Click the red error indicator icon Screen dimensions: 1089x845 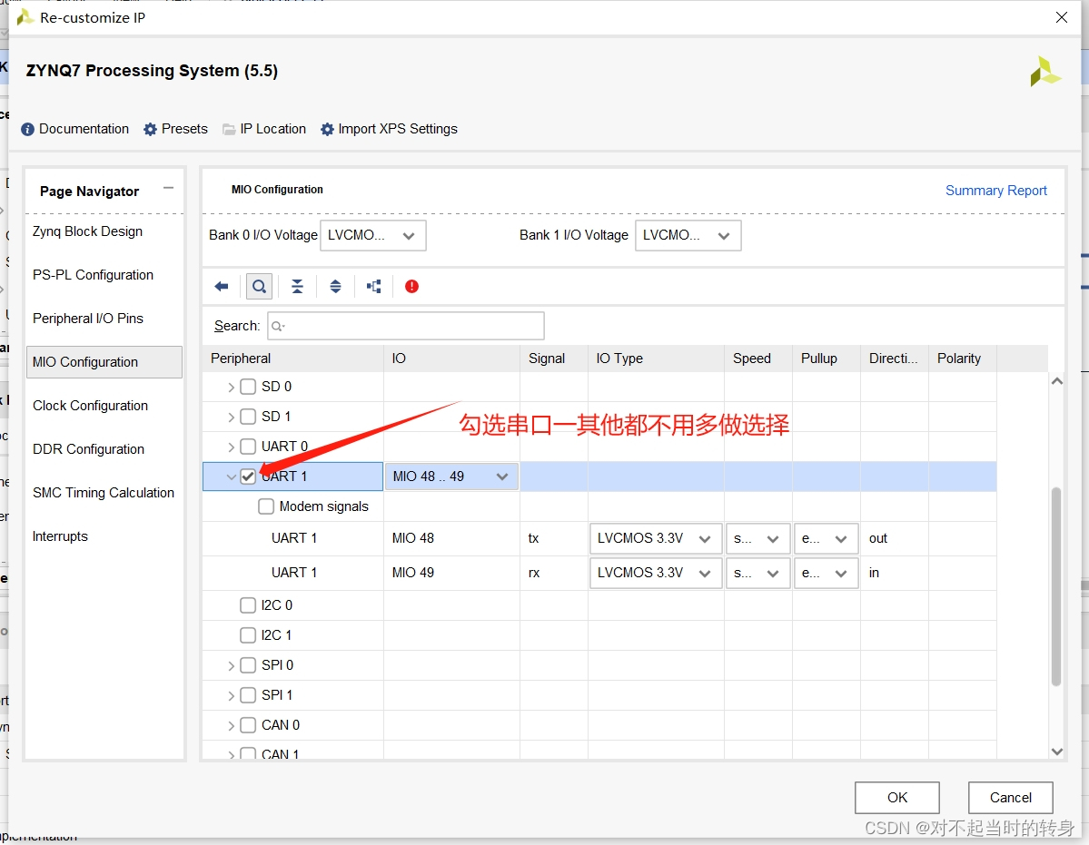point(411,287)
